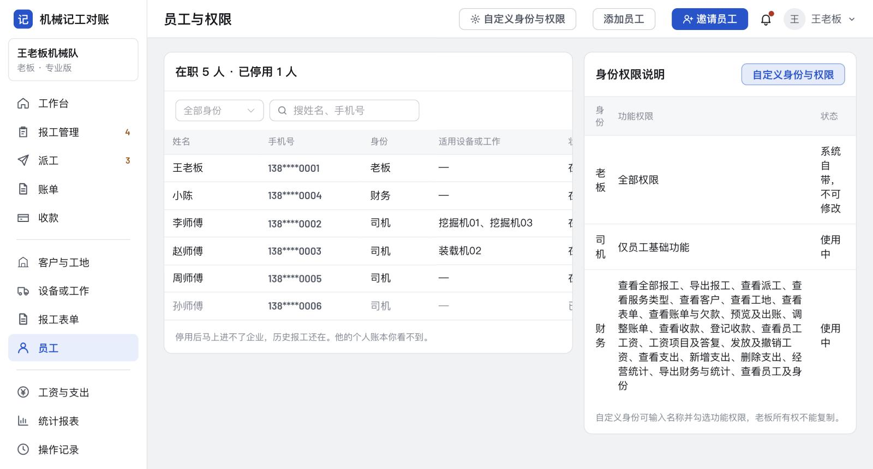Click phone number 138****0003
The image size is (873, 469).
tap(295, 251)
